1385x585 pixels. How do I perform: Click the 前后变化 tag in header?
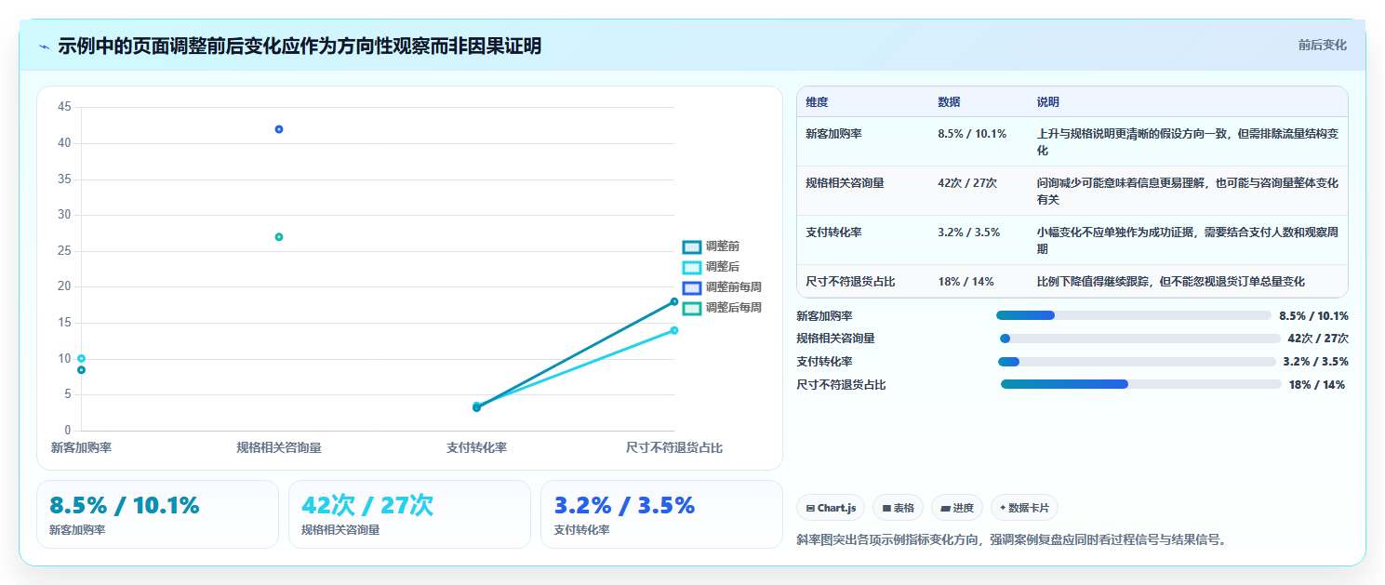coord(1322,46)
